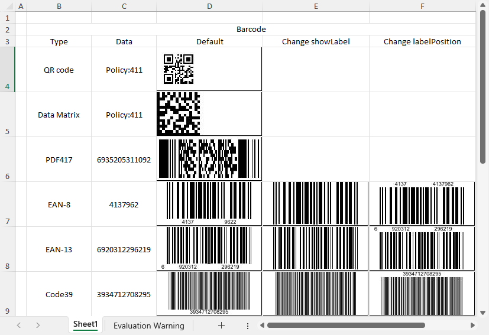
Task: Select EAN-13 barcode with top label
Action: [x=422, y=249]
